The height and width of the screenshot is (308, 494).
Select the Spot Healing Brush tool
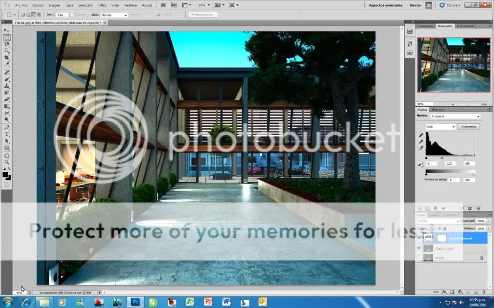click(7, 72)
